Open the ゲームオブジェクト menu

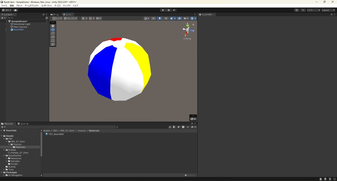[x=32, y=6]
